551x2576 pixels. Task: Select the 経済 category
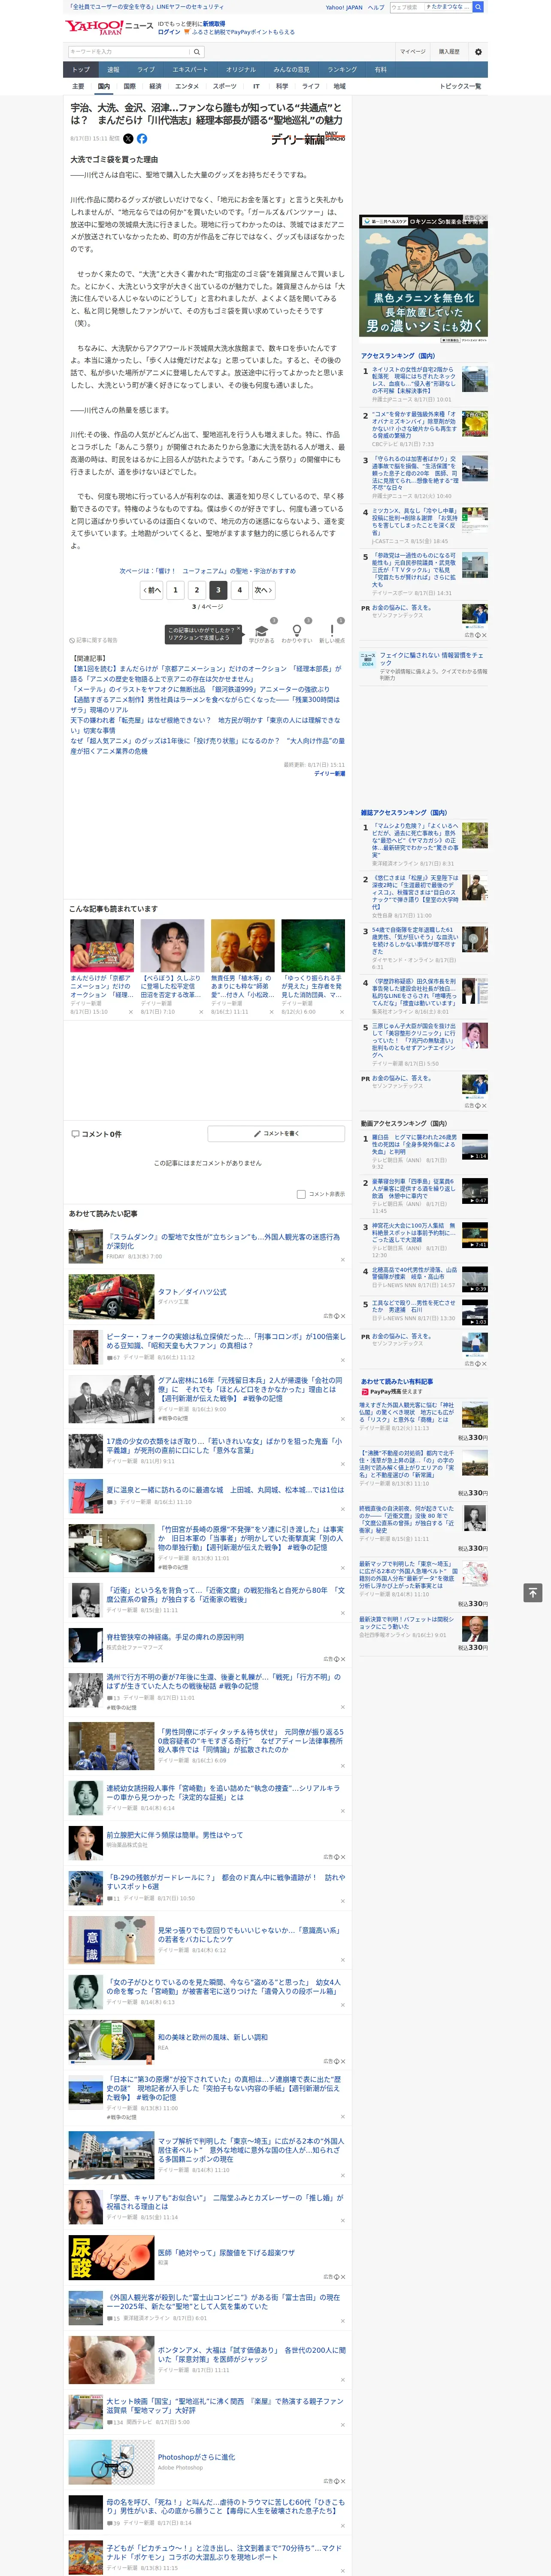tap(155, 86)
